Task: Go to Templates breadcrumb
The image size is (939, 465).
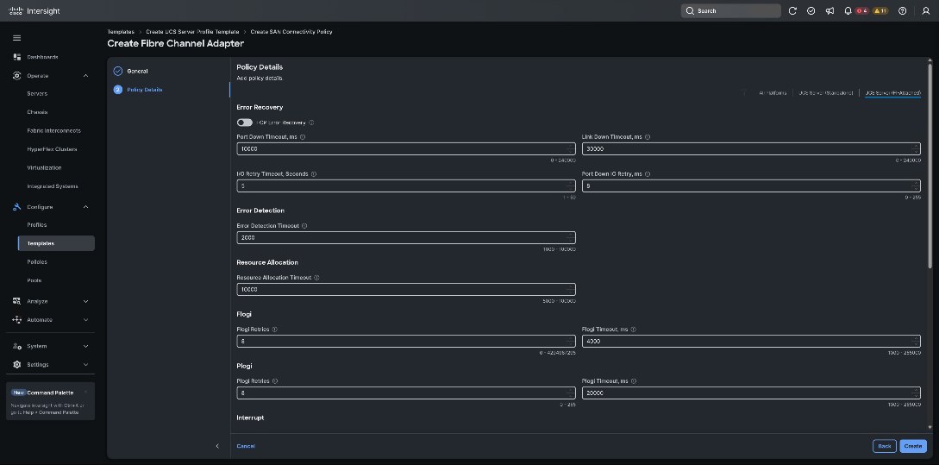Action: [121, 32]
